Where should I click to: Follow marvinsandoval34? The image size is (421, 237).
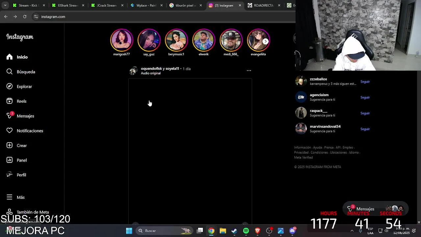click(x=365, y=129)
